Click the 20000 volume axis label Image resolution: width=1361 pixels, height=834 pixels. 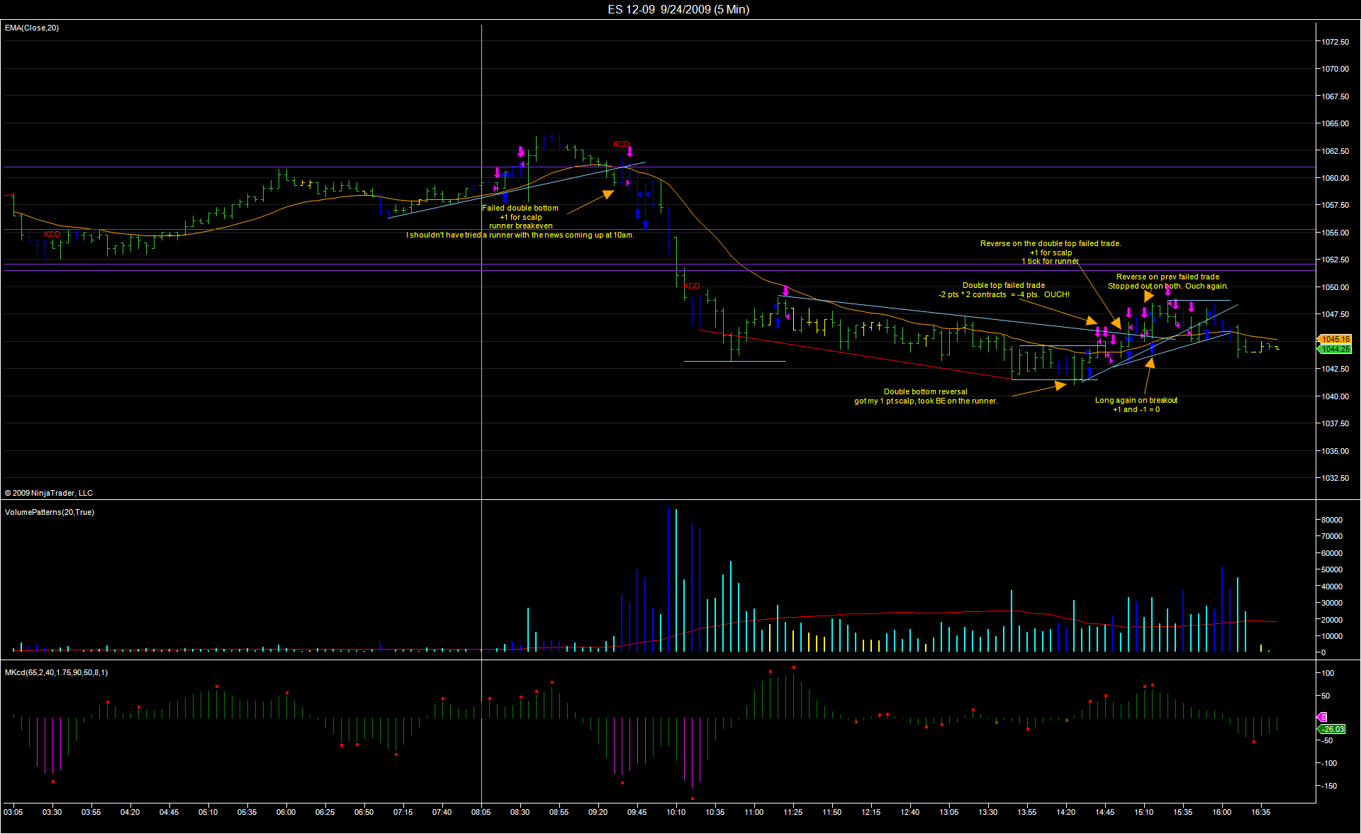click(1332, 620)
